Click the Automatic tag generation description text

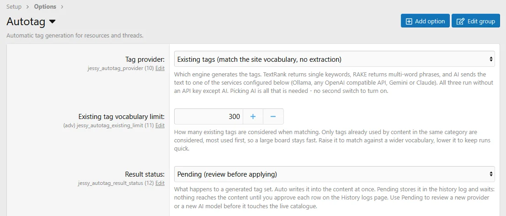coord(75,36)
